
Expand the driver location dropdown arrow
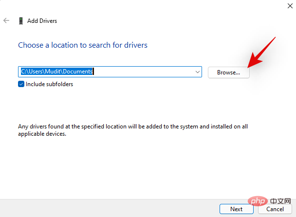coord(198,72)
